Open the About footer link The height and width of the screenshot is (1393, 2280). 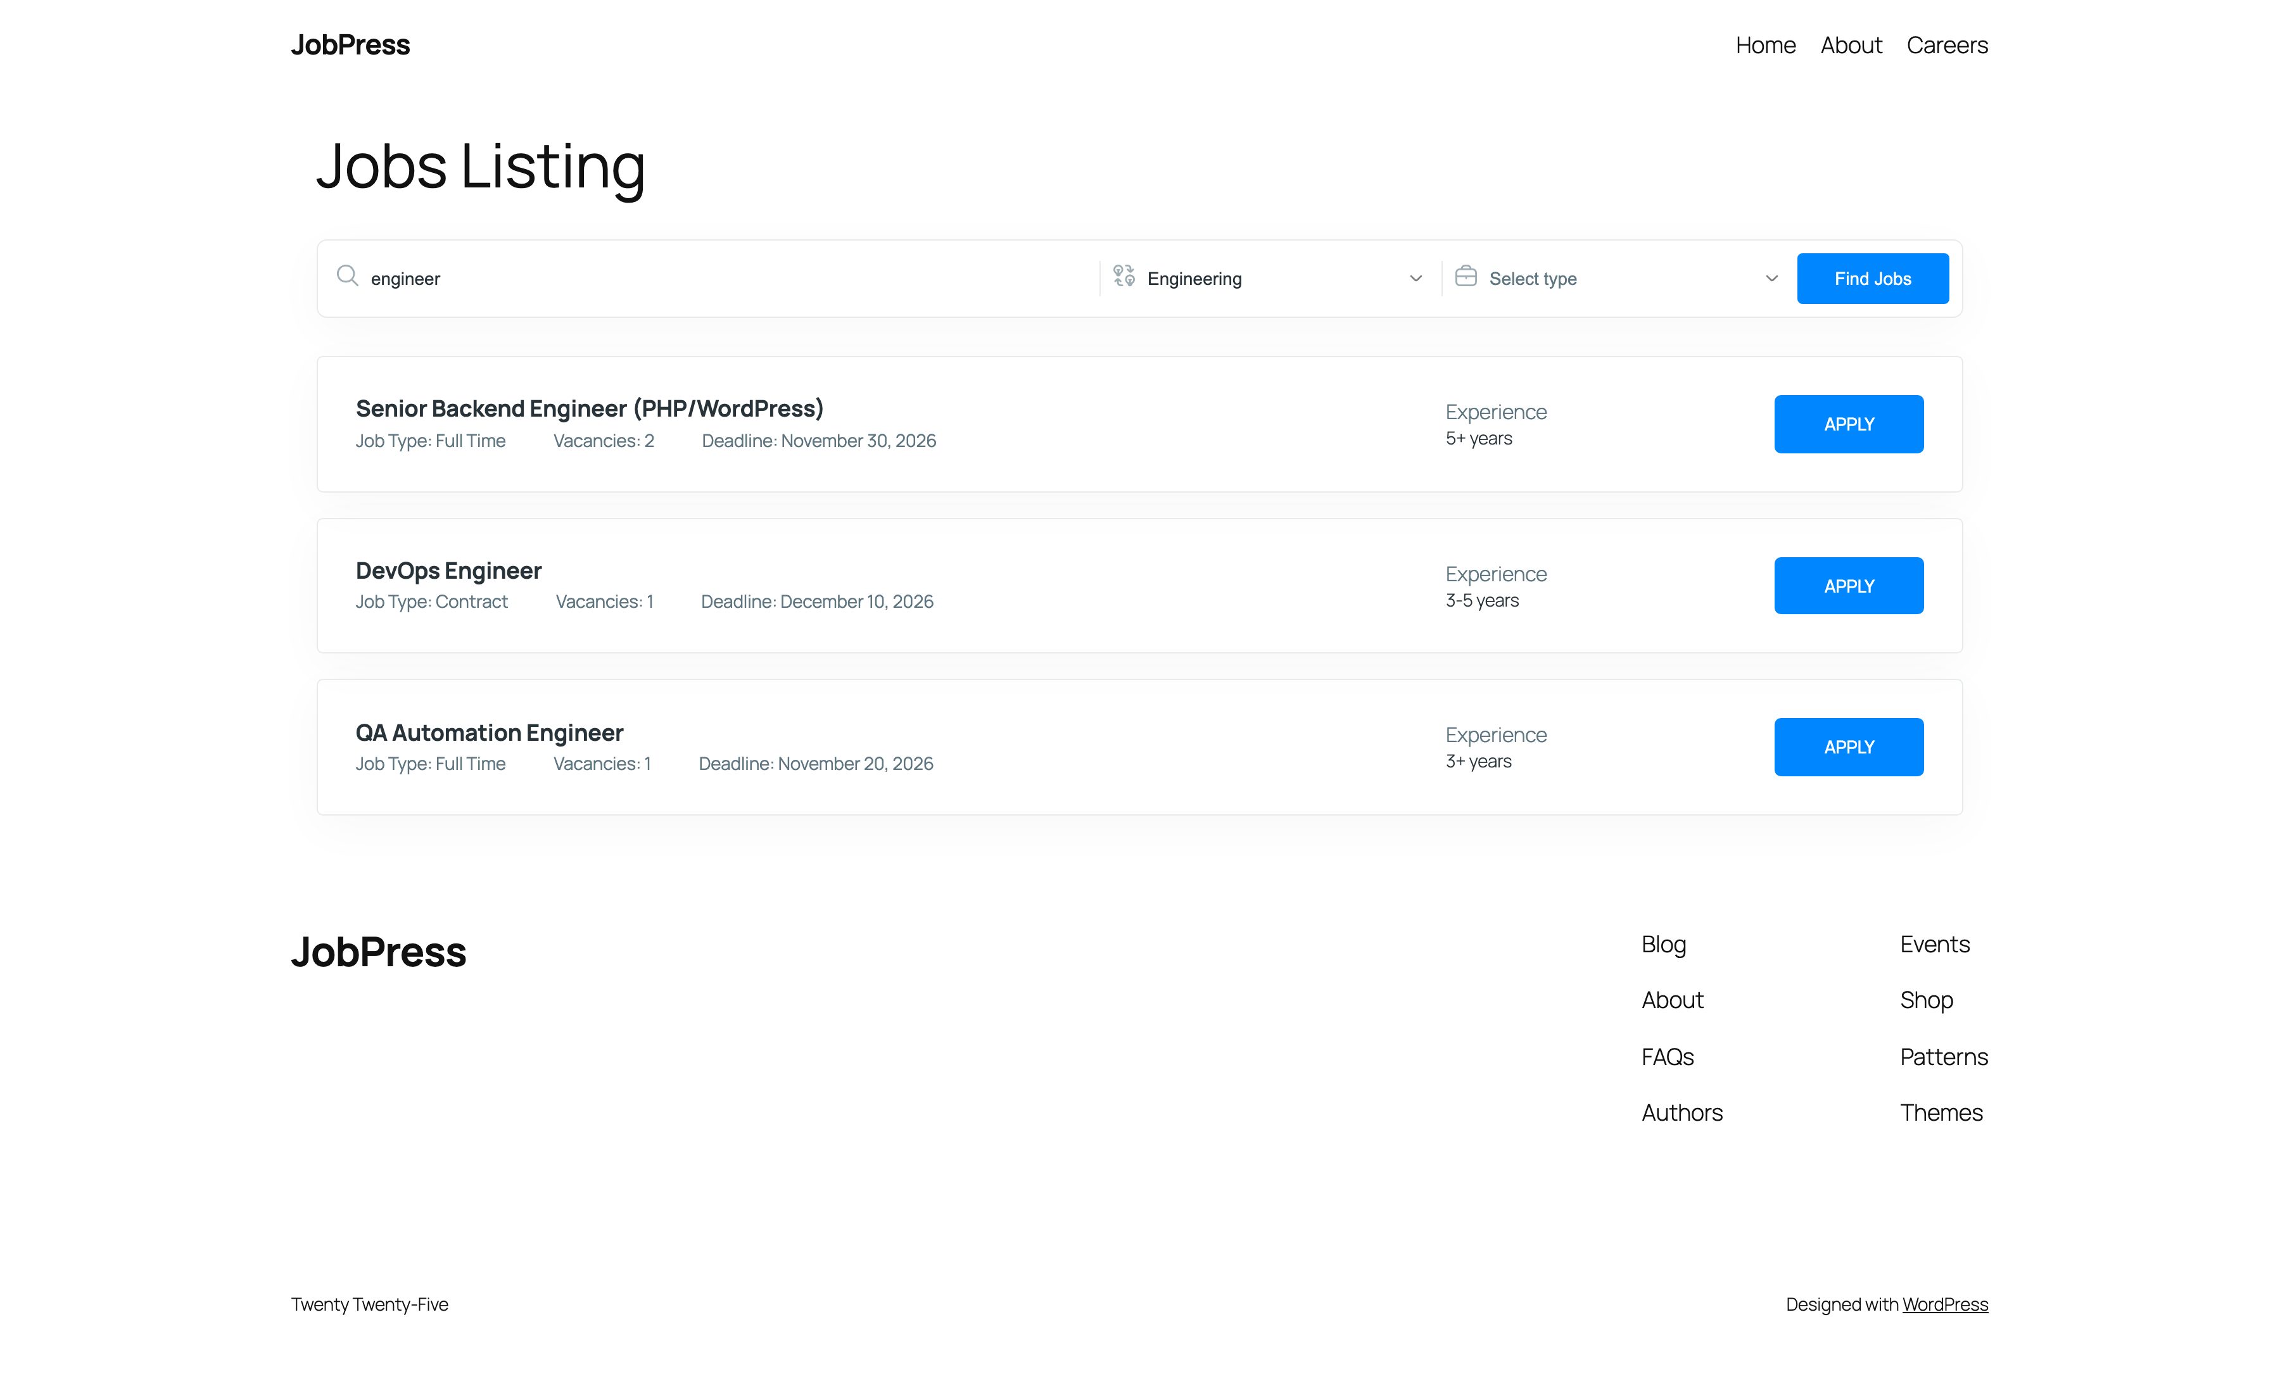[1672, 1000]
